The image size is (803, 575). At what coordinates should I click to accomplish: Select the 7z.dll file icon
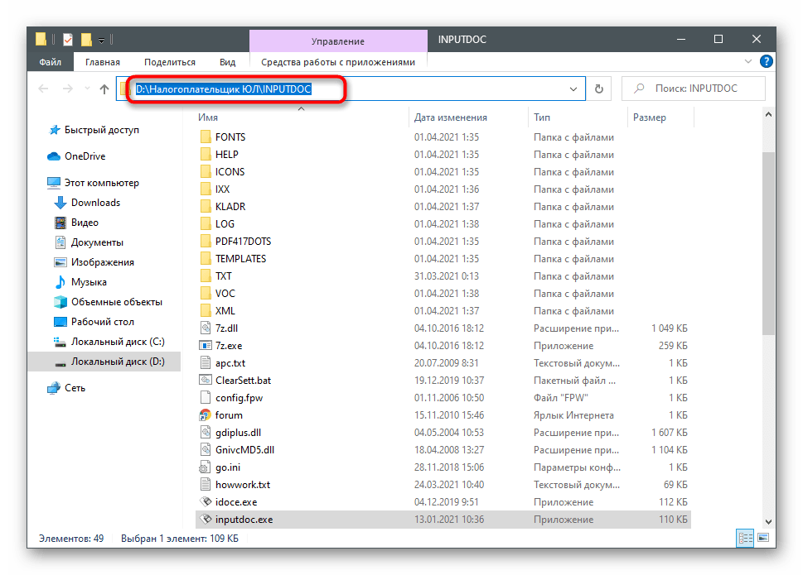(206, 328)
